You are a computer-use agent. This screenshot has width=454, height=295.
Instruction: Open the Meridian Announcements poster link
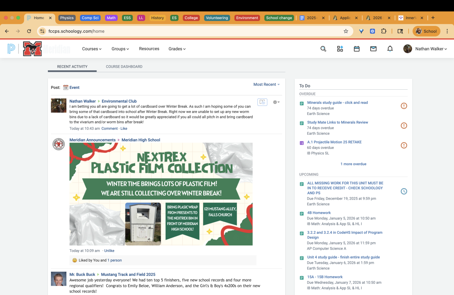click(x=93, y=140)
